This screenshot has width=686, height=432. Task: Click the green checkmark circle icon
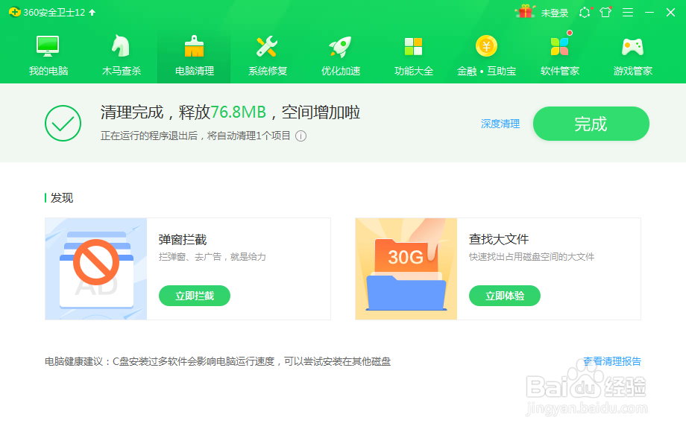[x=63, y=123]
